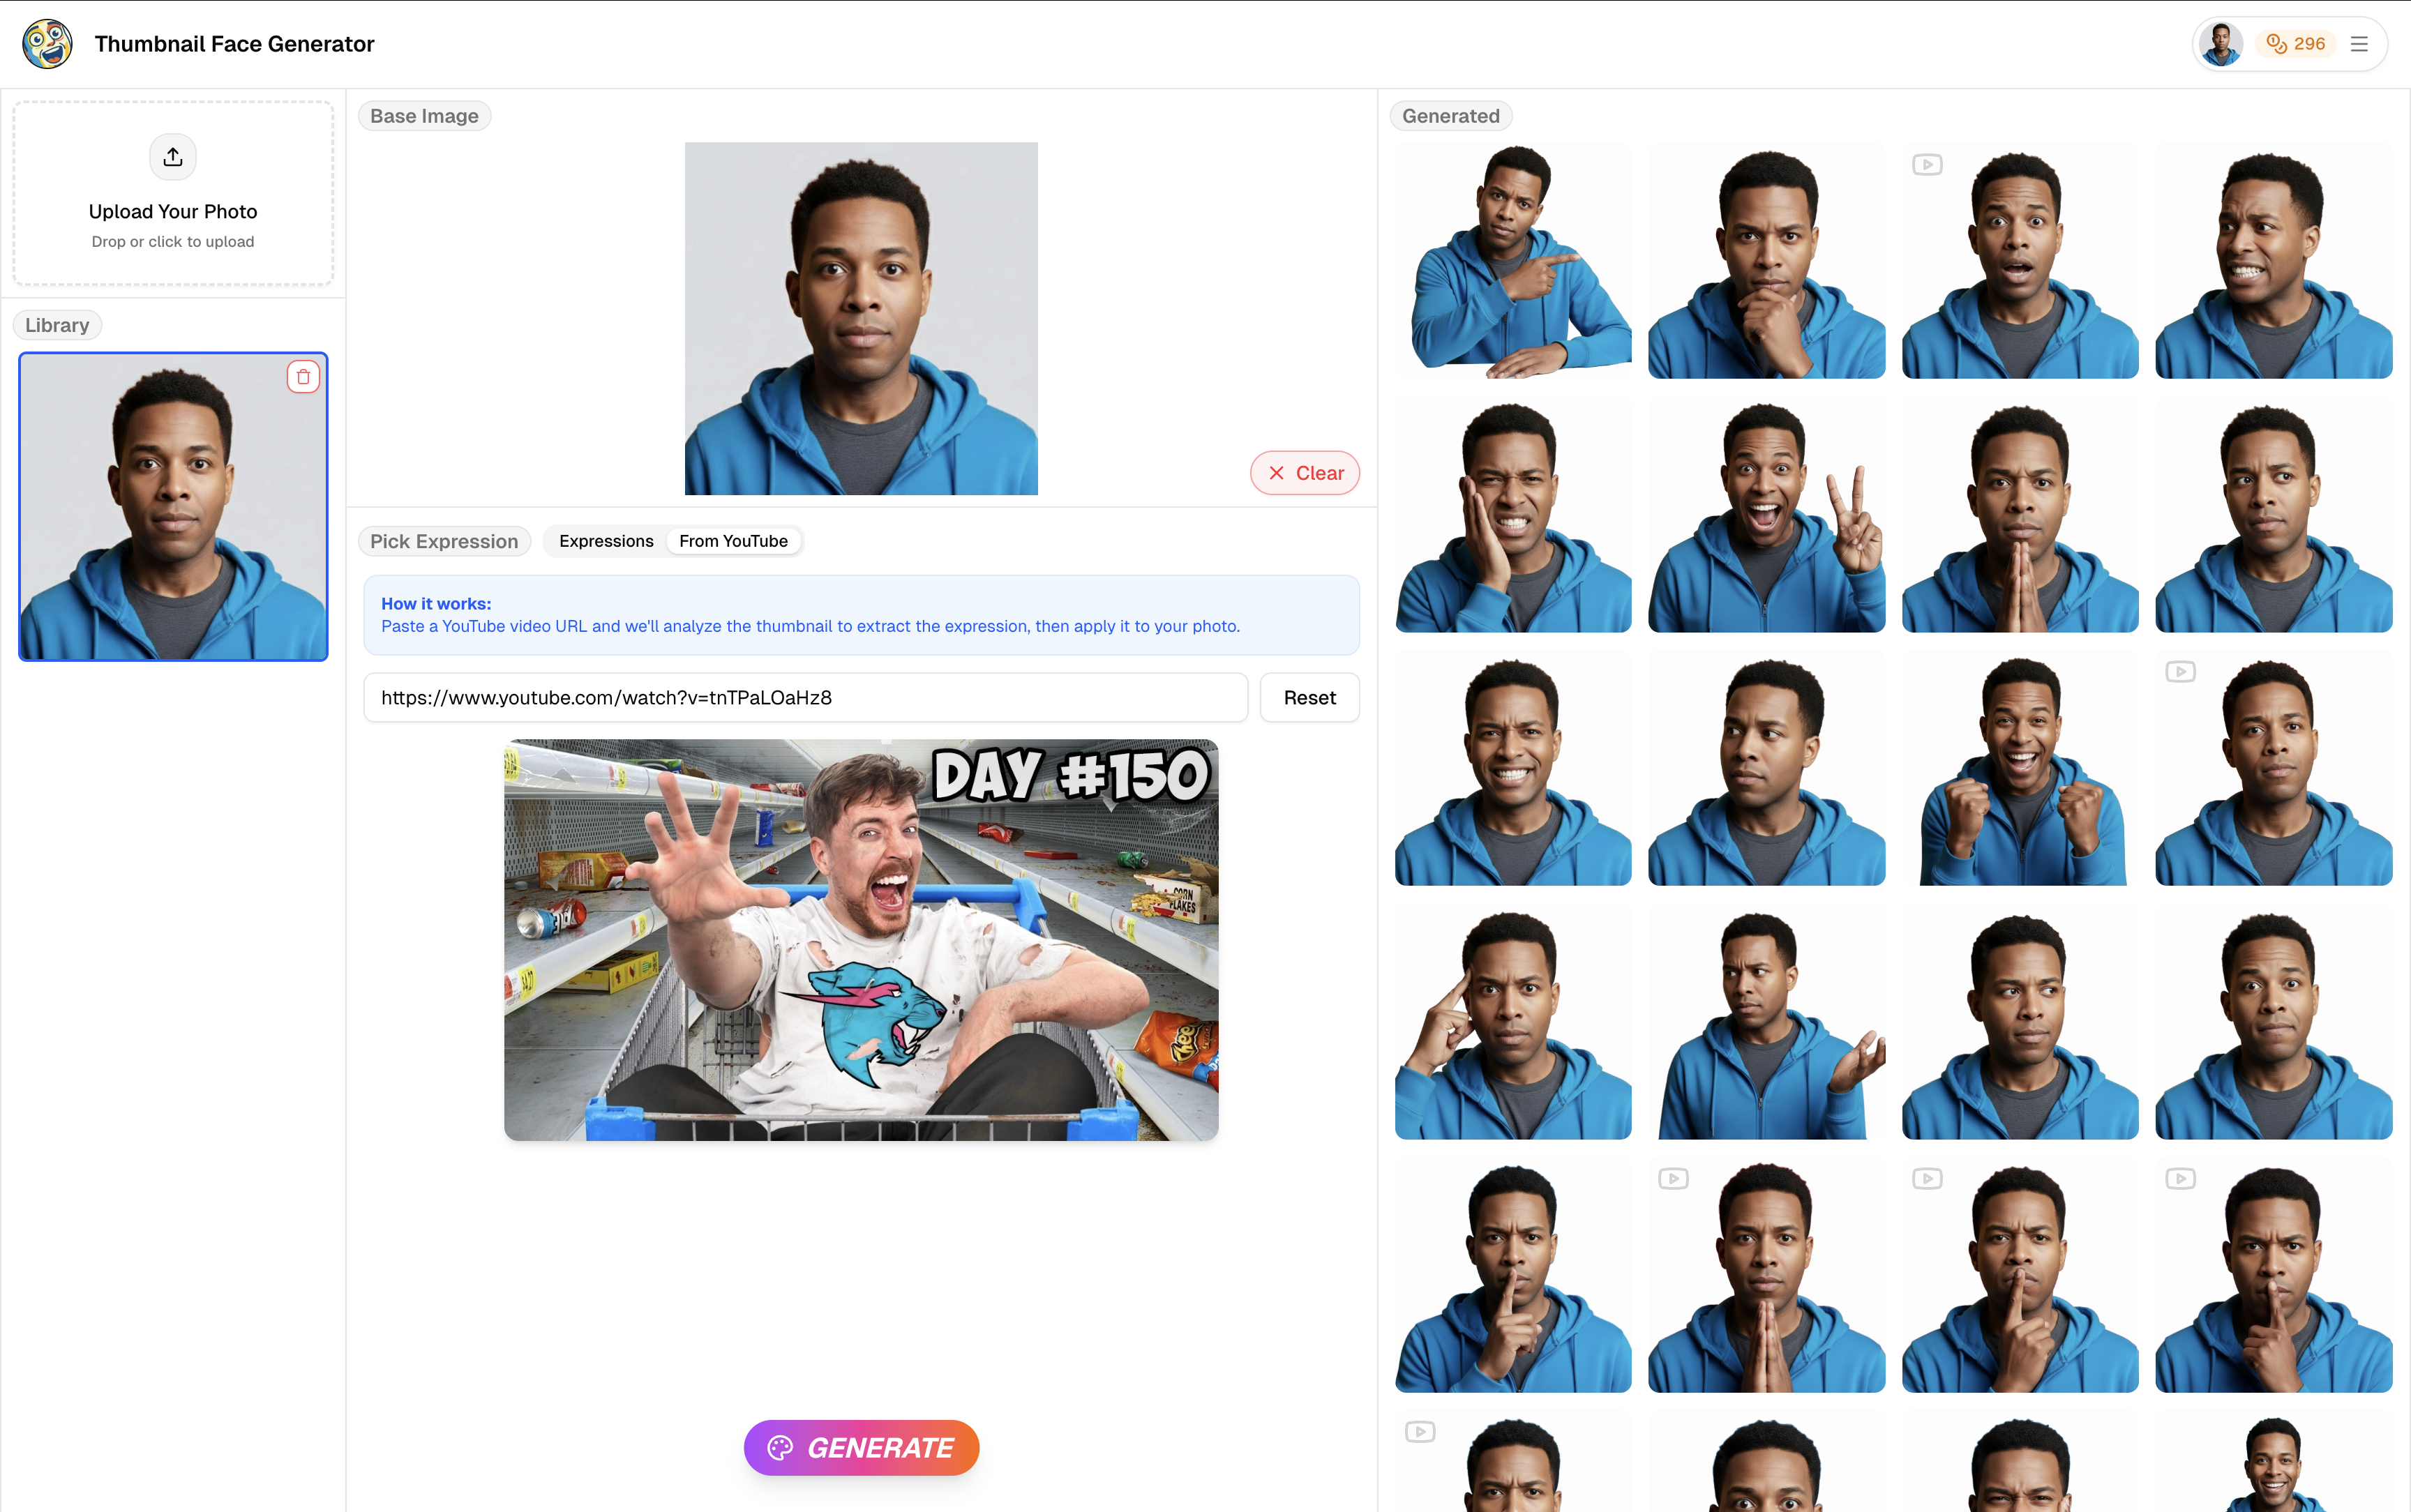2411x1512 pixels.
Task: Click the coin credits icon showing 296
Action: (2276, 43)
